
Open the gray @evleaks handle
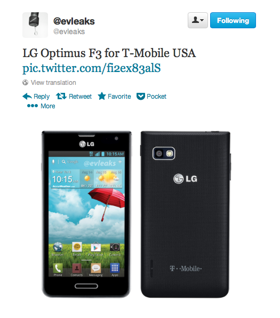(x=69, y=31)
